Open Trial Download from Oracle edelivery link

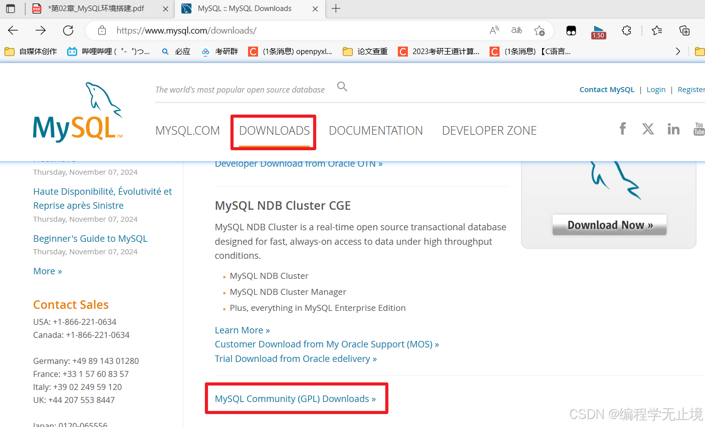point(296,358)
